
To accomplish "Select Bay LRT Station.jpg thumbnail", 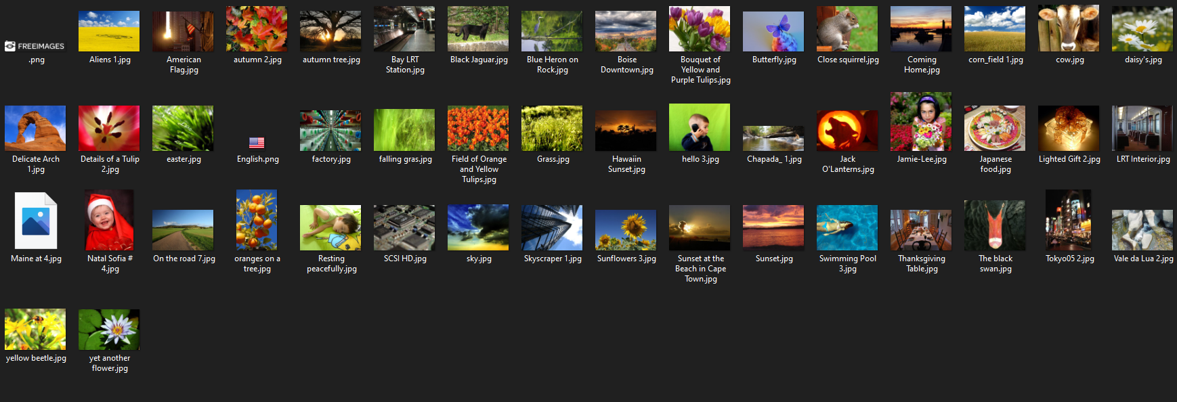I will tap(404, 29).
